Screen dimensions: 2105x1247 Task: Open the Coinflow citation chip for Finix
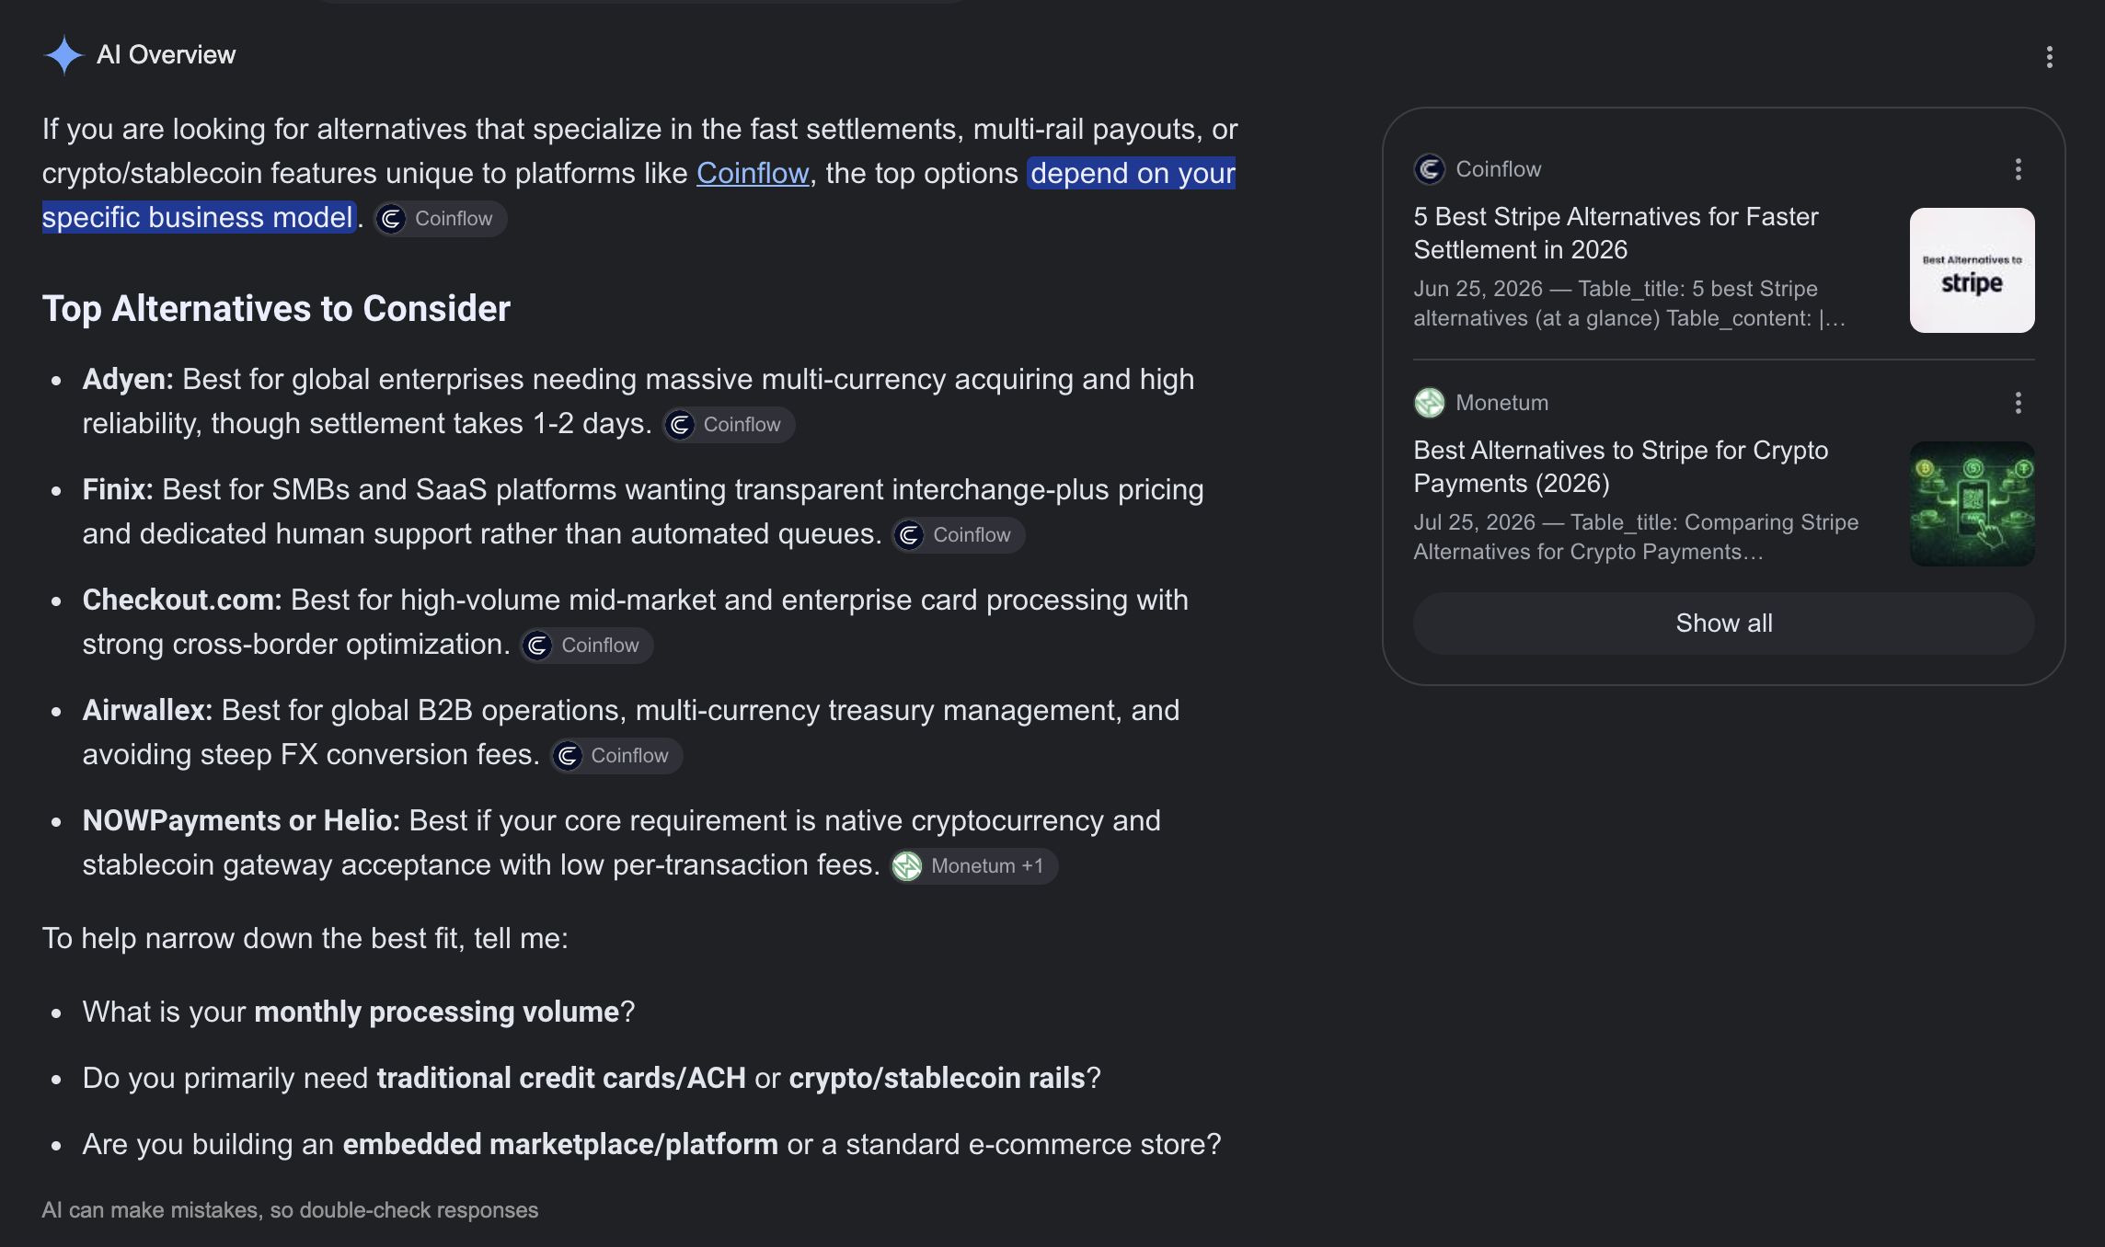959,535
